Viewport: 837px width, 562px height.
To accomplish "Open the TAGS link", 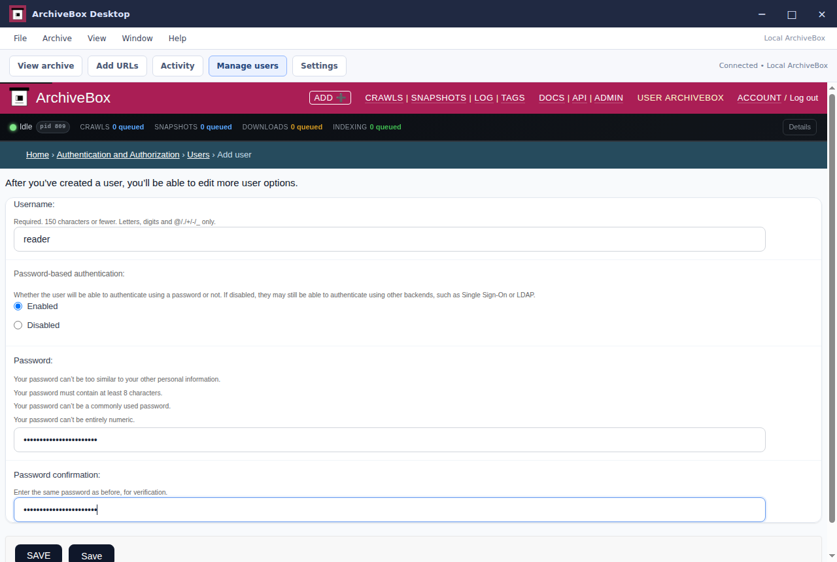I will pos(513,98).
